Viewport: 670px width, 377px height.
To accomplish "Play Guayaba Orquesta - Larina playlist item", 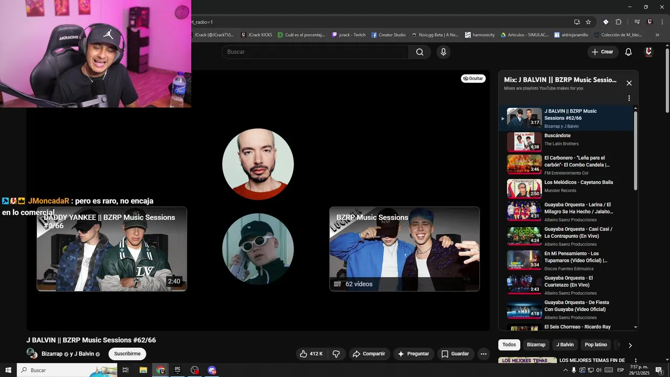I will click(566, 212).
